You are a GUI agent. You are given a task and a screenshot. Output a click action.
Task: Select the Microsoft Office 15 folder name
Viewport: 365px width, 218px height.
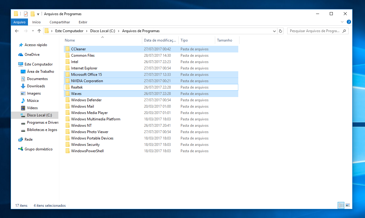click(x=87, y=75)
